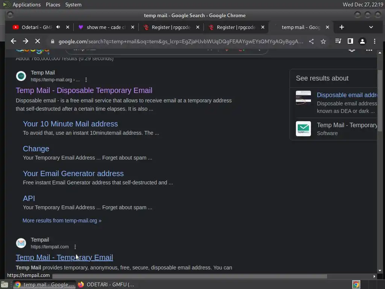Switch to temp mail - Google taskbar window

click(44, 284)
